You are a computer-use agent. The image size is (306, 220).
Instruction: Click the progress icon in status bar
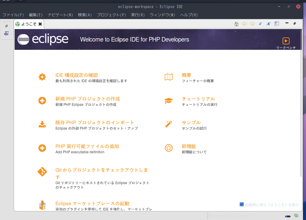(296, 215)
